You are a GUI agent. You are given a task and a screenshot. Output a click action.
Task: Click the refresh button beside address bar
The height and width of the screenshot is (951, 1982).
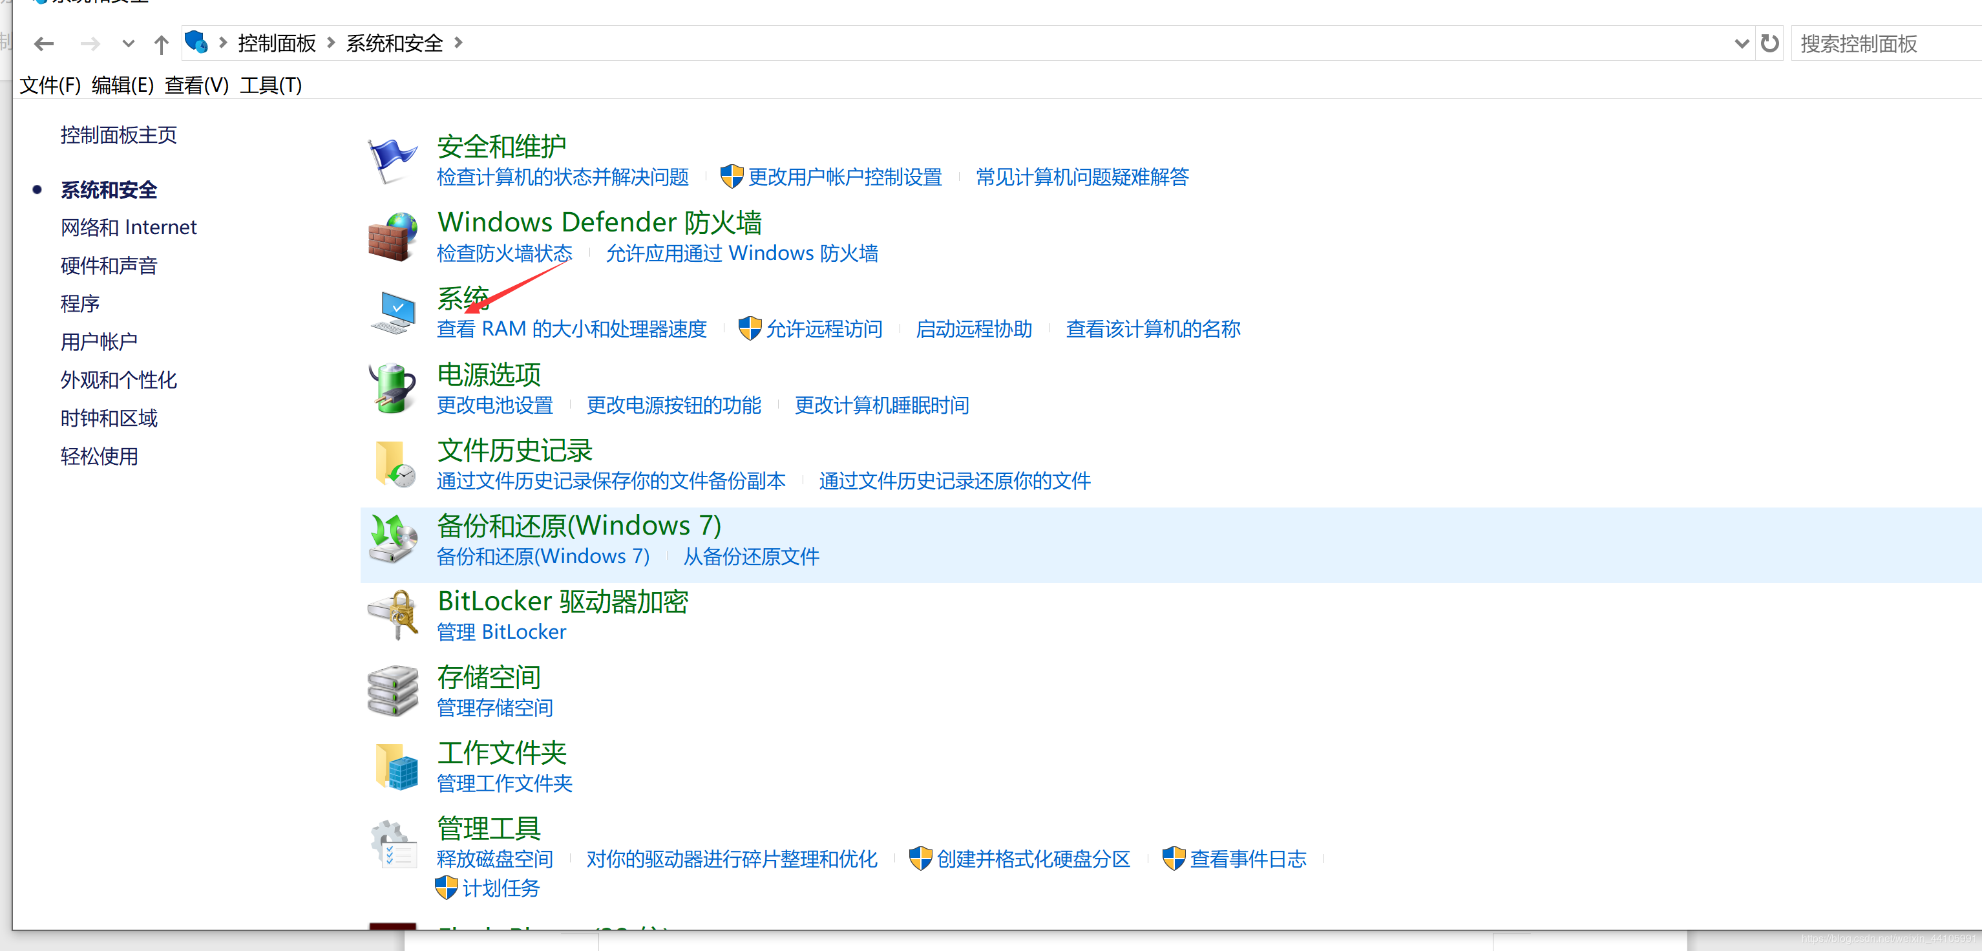[x=1769, y=44]
